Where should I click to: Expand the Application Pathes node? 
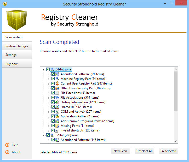[x=48, y=117]
